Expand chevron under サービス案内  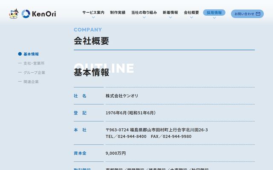pyautogui.click(x=93, y=17)
